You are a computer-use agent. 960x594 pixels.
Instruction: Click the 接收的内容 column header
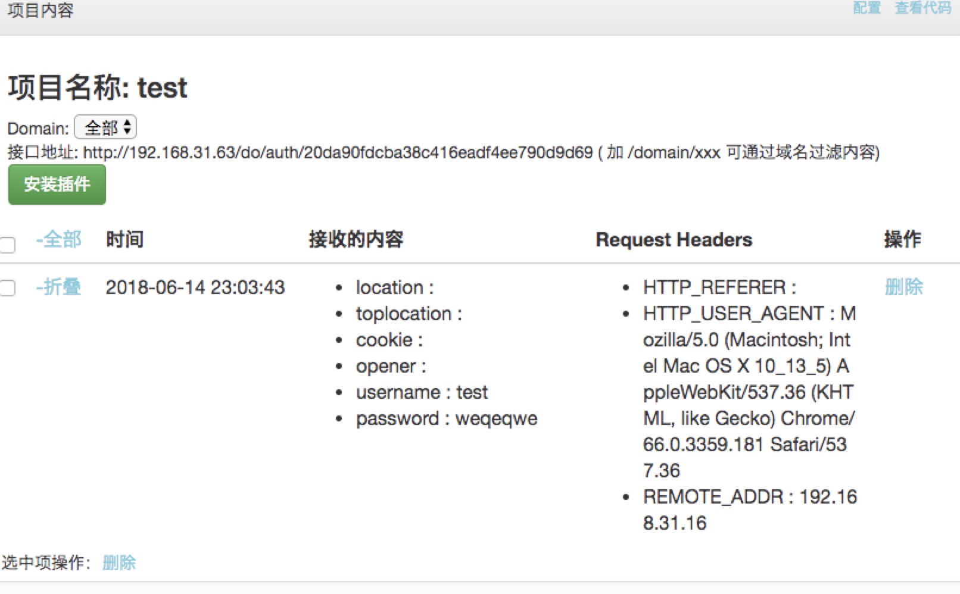(356, 239)
